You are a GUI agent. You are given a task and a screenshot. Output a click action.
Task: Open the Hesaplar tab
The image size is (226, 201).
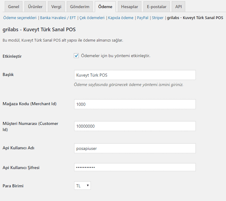pos(129,7)
